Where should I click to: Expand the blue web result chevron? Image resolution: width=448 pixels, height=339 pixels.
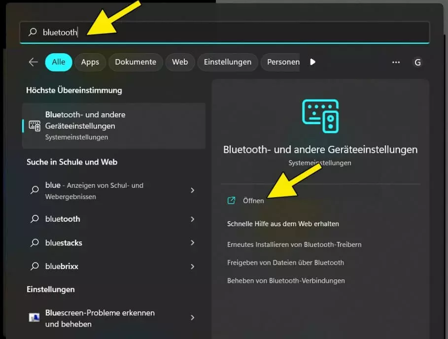tap(192, 190)
